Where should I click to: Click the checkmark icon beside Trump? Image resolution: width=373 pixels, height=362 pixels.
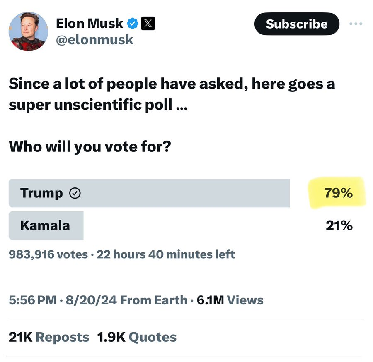tap(75, 193)
